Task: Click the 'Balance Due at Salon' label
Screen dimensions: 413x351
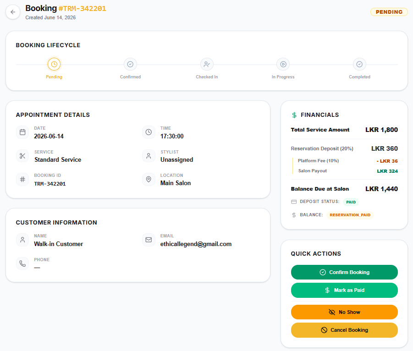Action: tap(320, 189)
